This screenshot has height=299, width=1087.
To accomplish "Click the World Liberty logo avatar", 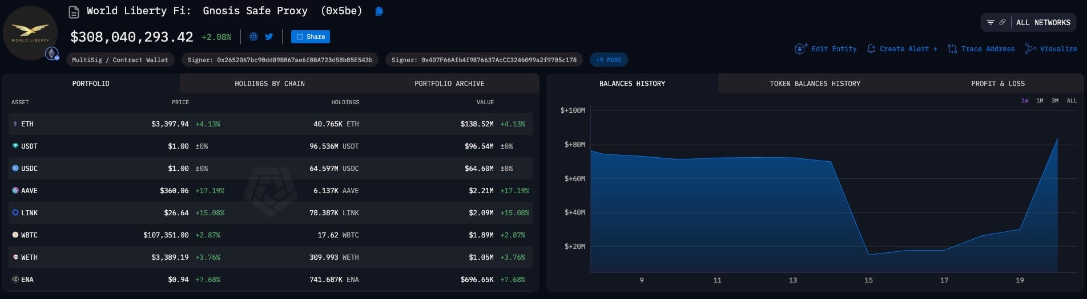I will point(30,33).
